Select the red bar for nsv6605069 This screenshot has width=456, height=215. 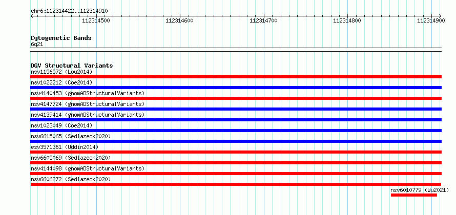(x=236, y=163)
